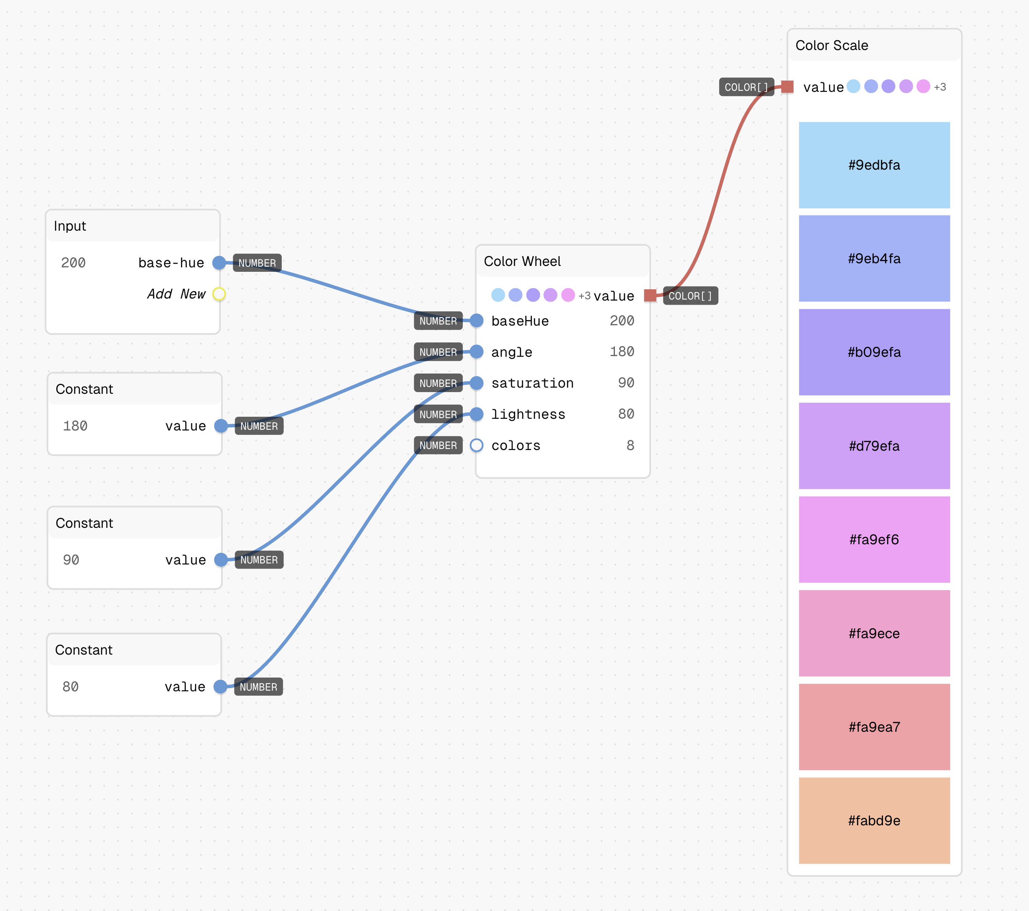
Task: Click the red Color Wheel value output port
Action: pyautogui.click(x=650, y=295)
